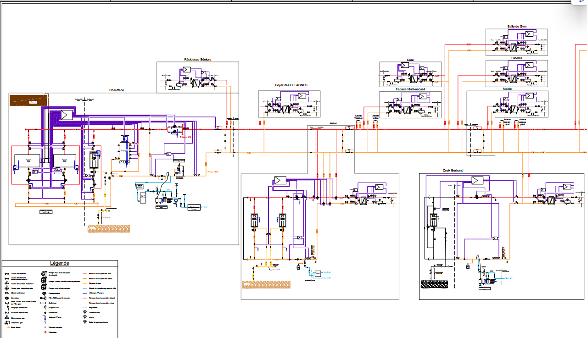
Task: Click the Mairie regulator symbol
Action: 530,96
